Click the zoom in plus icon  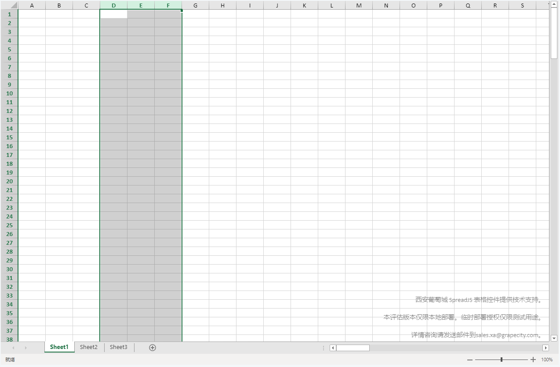(x=533, y=360)
